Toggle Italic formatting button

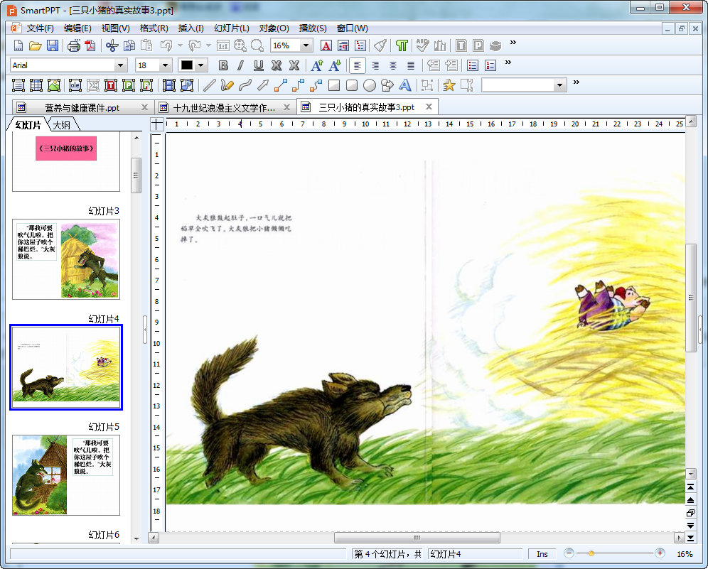pos(241,65)
